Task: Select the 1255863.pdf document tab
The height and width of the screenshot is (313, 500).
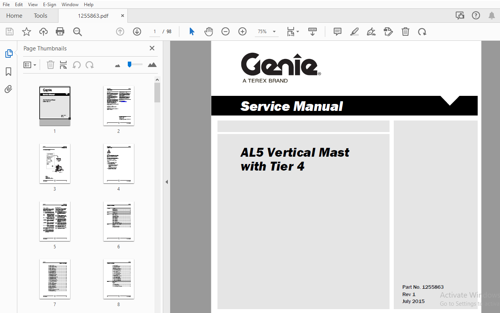Action: 93,16
